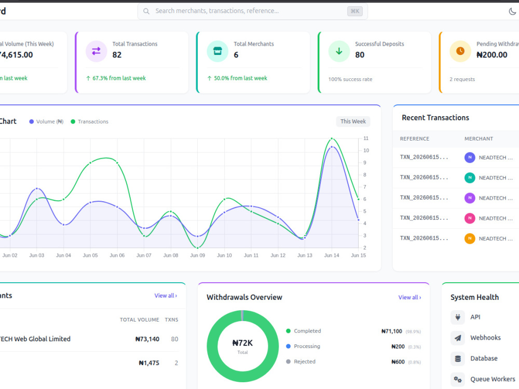Open View all in merchants panel
This screenshot has width=519, height=389.
(x=166, y=296)
